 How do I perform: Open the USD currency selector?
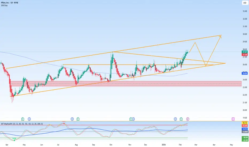[x=245, y=3]
